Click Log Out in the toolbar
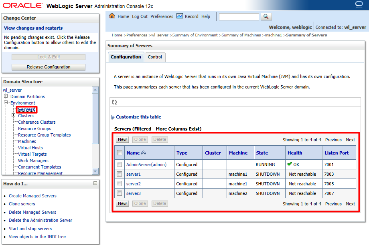 point(140,16)
